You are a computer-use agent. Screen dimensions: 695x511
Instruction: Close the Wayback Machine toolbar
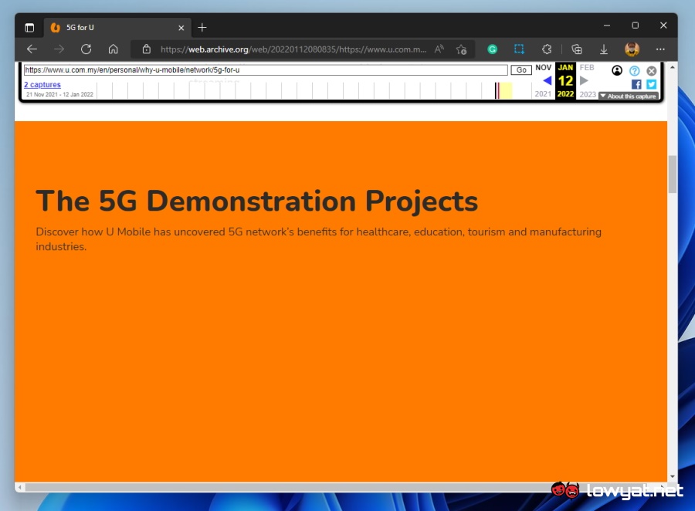(x=651, y=70)
